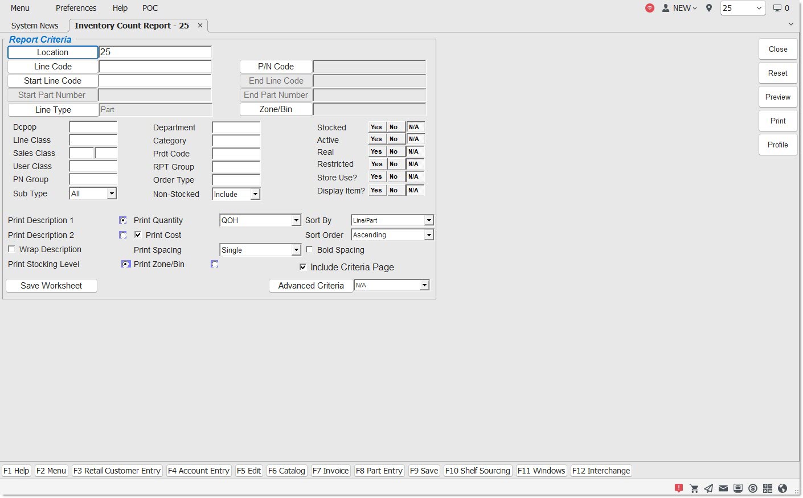
Task: Click the Preview button
Action: click(x=777, y=97)
